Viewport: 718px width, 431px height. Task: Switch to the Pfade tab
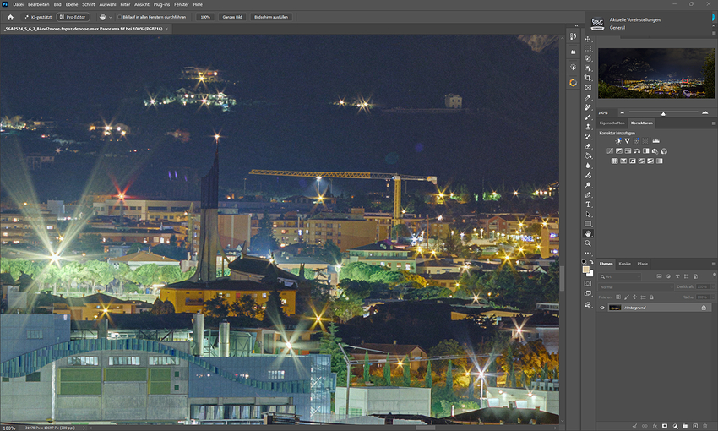point(643,264)
